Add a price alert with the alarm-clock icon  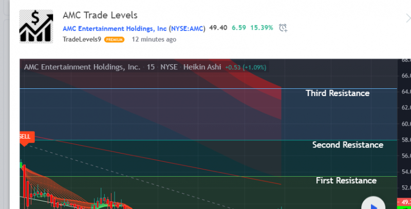(283, 28)
